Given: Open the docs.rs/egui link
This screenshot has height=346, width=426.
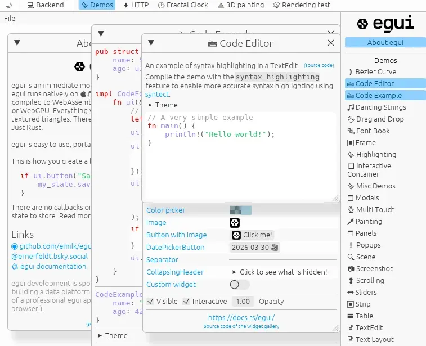Looking at the screenshot, I should [x=241, y=318].
